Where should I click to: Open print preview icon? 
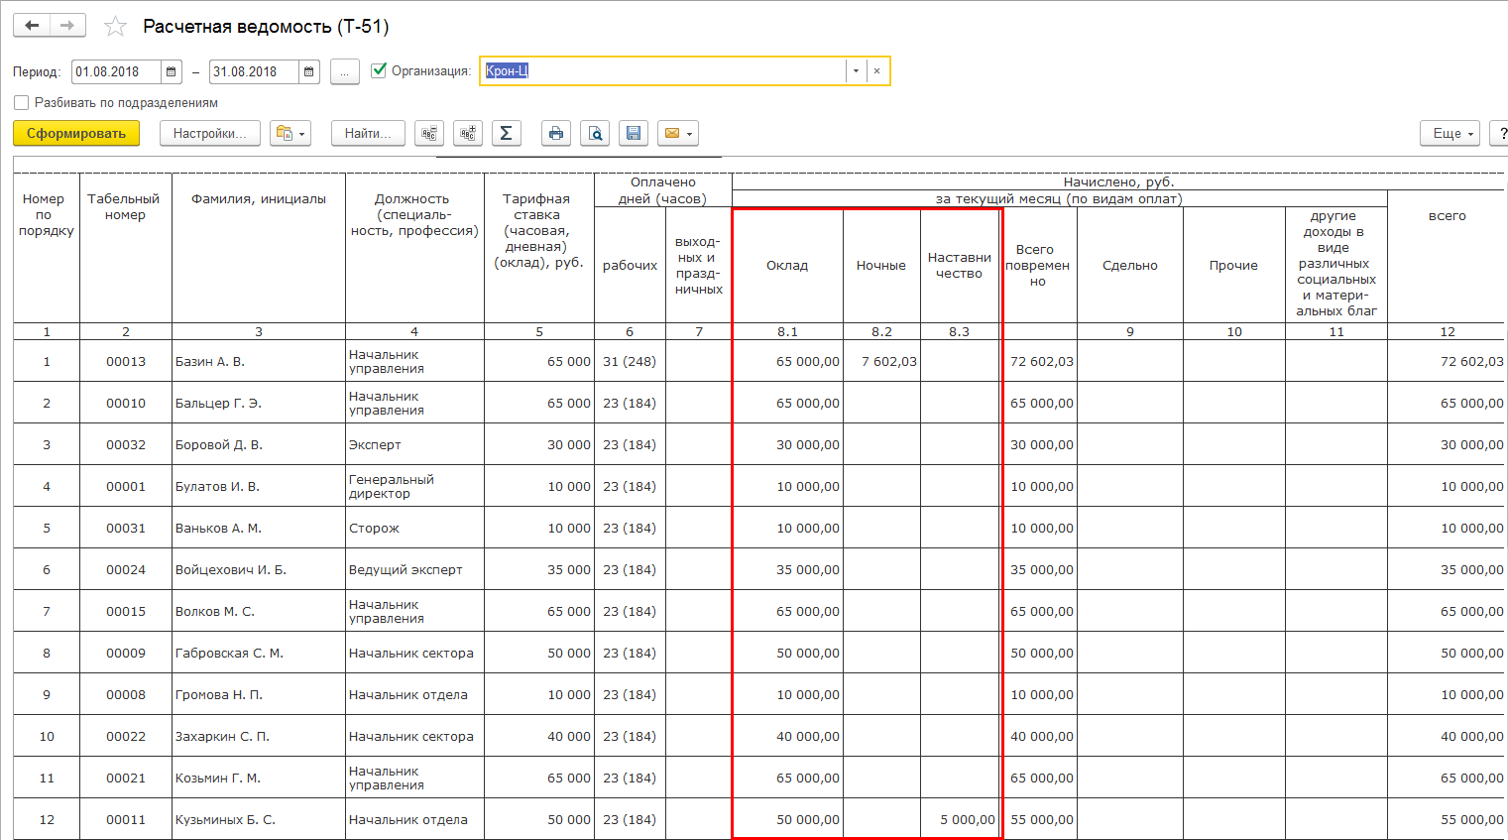(595, 134)
